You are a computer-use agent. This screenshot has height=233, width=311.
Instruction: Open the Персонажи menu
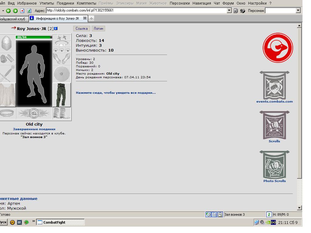pos(180,3)
